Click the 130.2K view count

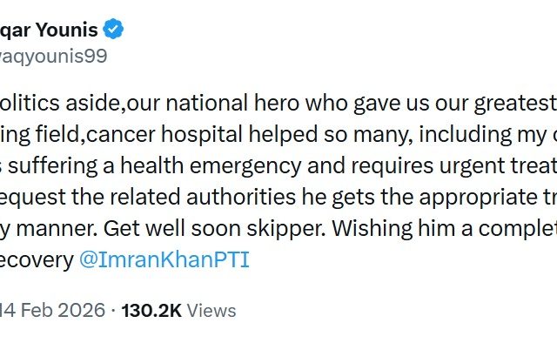pos(151,310)
